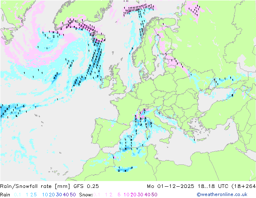Click the '(18+264' forecast offset text

click(x=243, y=186)
